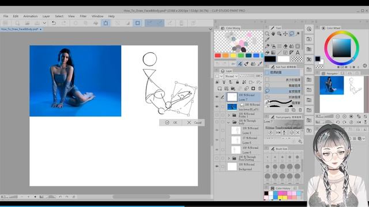Click zoom out icon in Navigator
This screenshot has height=207, width=369.
(338, 116)
